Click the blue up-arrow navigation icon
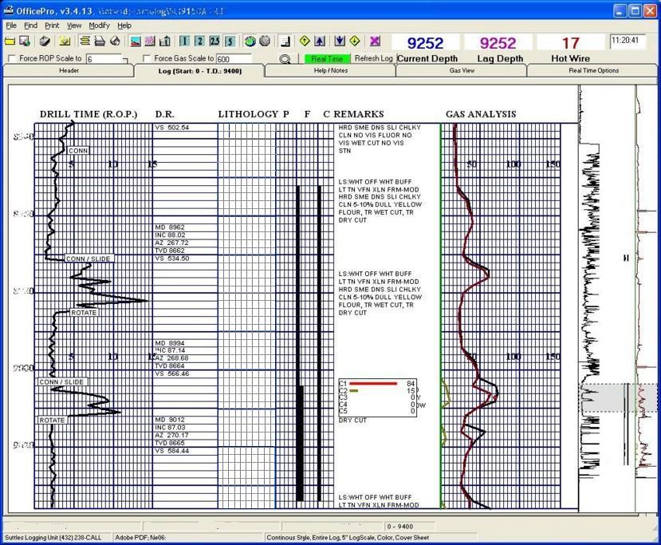Viewport: 661px width, 545px height. click(320, 41)
